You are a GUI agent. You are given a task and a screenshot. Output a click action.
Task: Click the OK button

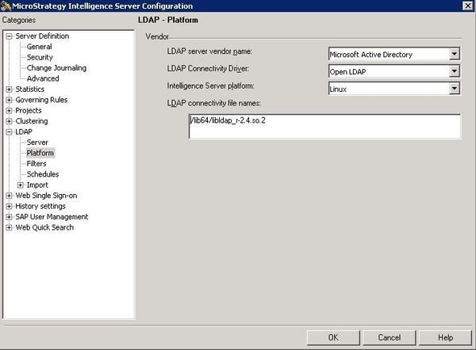tap(333, 337)
